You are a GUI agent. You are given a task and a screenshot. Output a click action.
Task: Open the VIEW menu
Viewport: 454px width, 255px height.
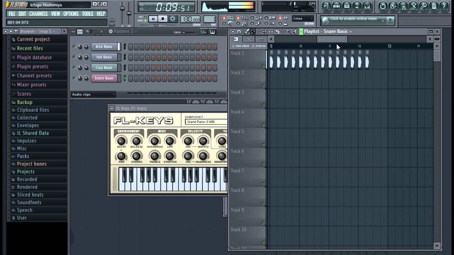(55, 14)
